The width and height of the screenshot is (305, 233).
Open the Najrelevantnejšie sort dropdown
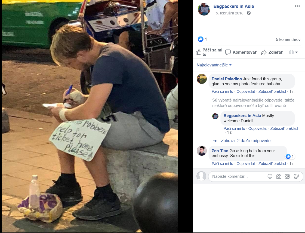tap(214, 65)
